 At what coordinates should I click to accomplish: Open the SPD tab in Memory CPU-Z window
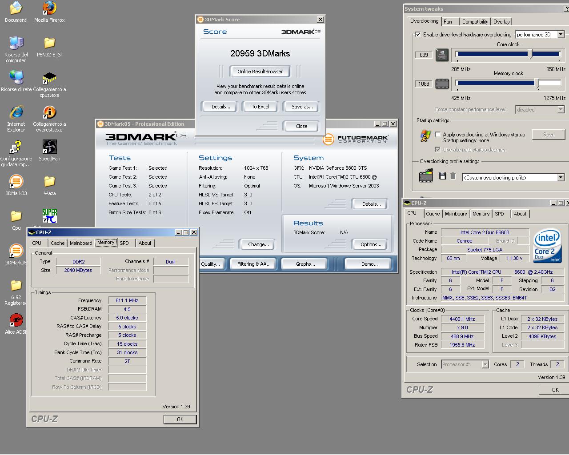(x=124, y=243)
